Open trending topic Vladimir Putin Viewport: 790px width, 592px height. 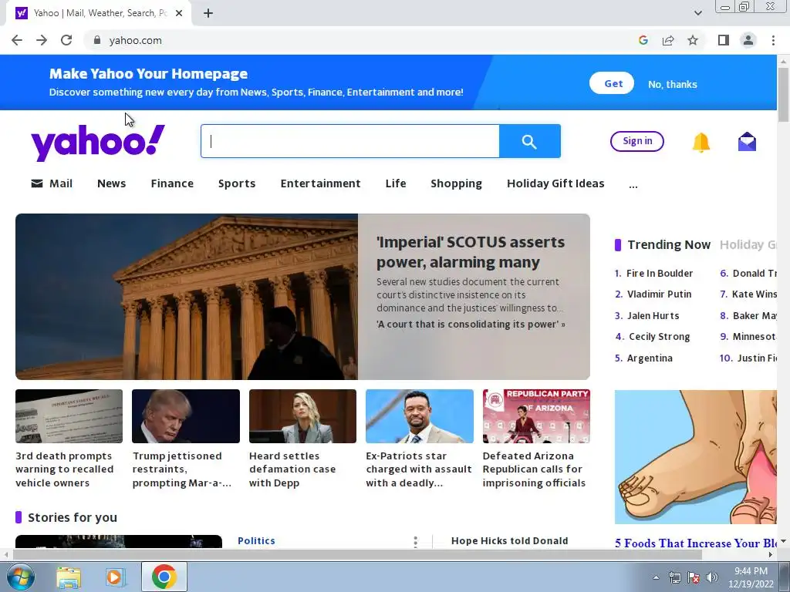(x=659, y=294)
